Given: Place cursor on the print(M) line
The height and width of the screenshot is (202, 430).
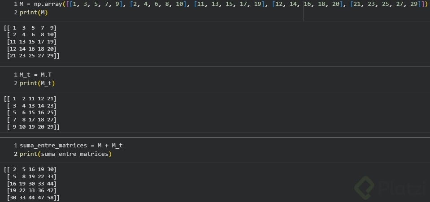Looking at the screenshot, I should [x=34, y=13].
